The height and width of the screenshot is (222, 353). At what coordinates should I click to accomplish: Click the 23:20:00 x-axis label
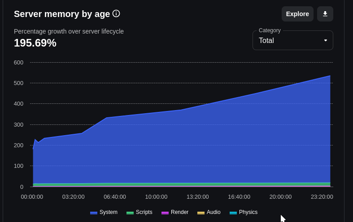(x=322, y=197)
